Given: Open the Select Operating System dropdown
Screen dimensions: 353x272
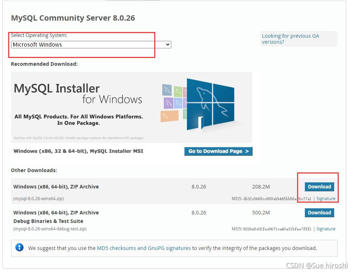Looking at the screenshot, I should [91, 45].
